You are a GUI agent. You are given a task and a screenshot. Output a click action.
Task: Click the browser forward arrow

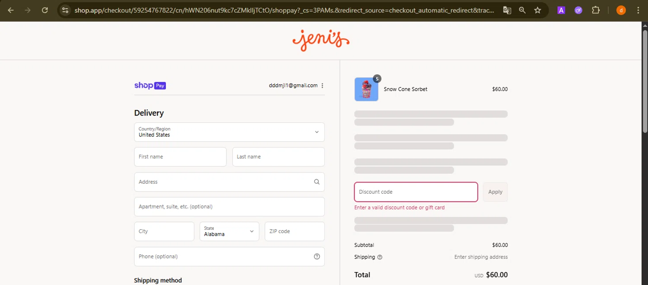click(28, 10)
